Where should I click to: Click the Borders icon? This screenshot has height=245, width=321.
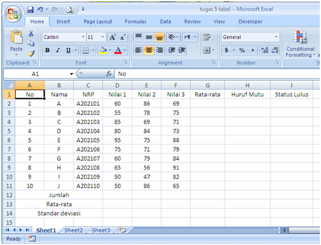pyautogui.click(x=85, y=50)
